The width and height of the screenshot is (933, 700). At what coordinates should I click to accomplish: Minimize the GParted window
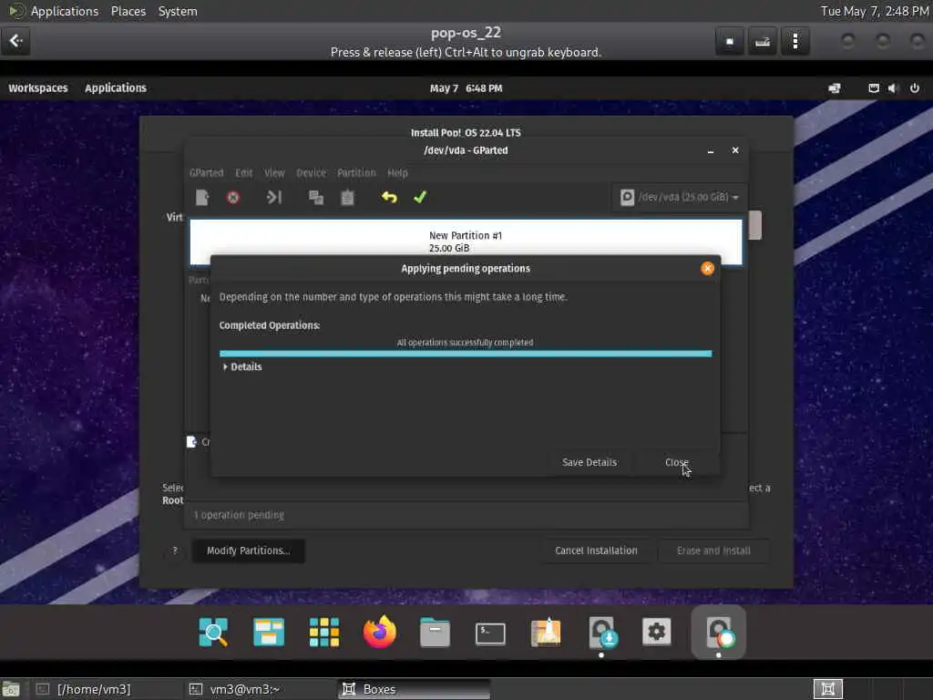click(711, 150)
